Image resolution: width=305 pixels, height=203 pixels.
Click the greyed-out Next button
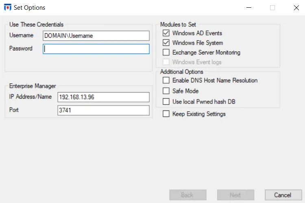[x=235, y=195]
